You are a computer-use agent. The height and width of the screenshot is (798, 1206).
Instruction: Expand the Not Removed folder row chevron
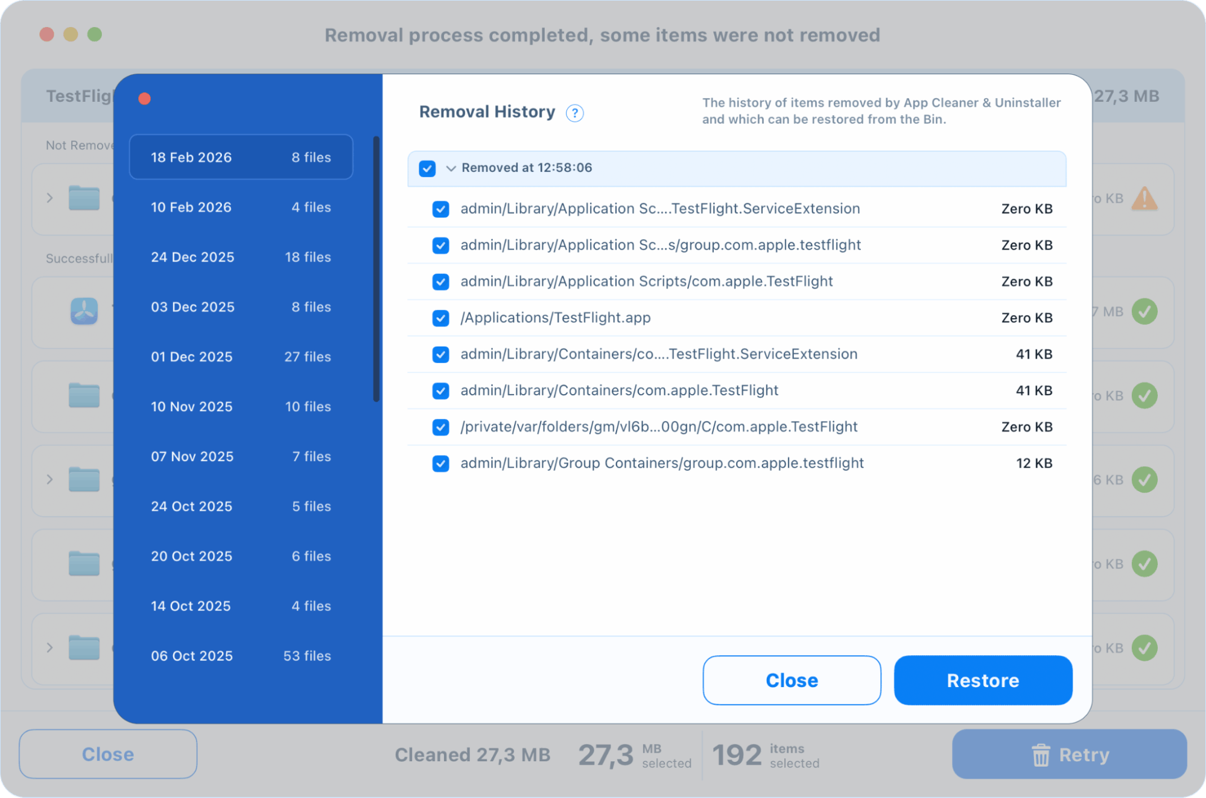(x=50, y=198)
